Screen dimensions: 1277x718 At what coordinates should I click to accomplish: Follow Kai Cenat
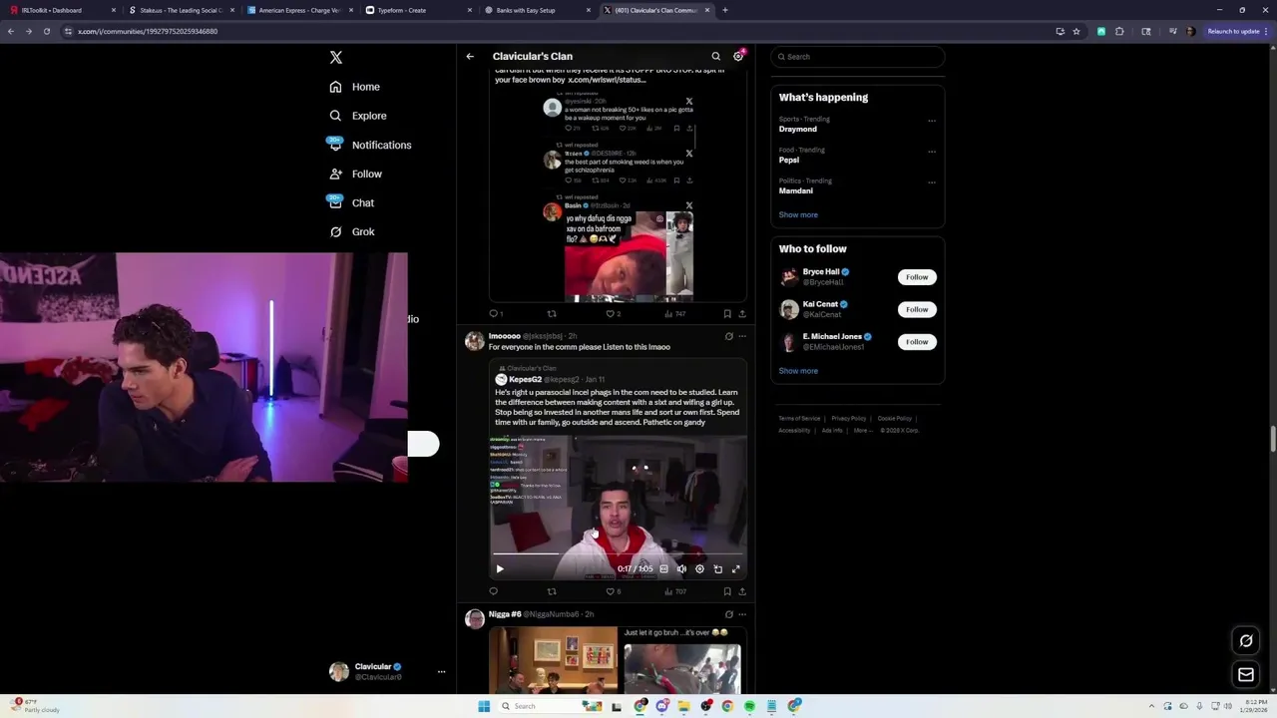(917, 309)
